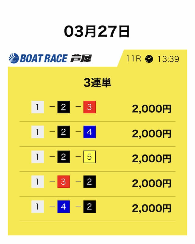This screenshot has width=195, height=244.
Task: Click black 2 box ending 1-4-2 combination
Action: [x=90, y=207]
